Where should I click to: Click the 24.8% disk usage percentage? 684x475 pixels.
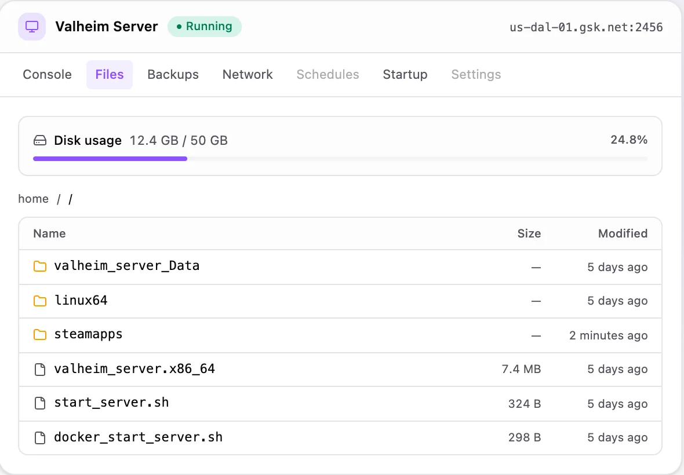tap(629, 140)
